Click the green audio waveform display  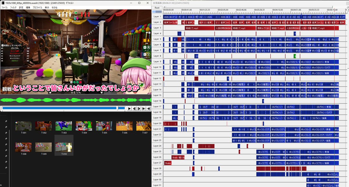pyautogui.click(x=76, y=100)
